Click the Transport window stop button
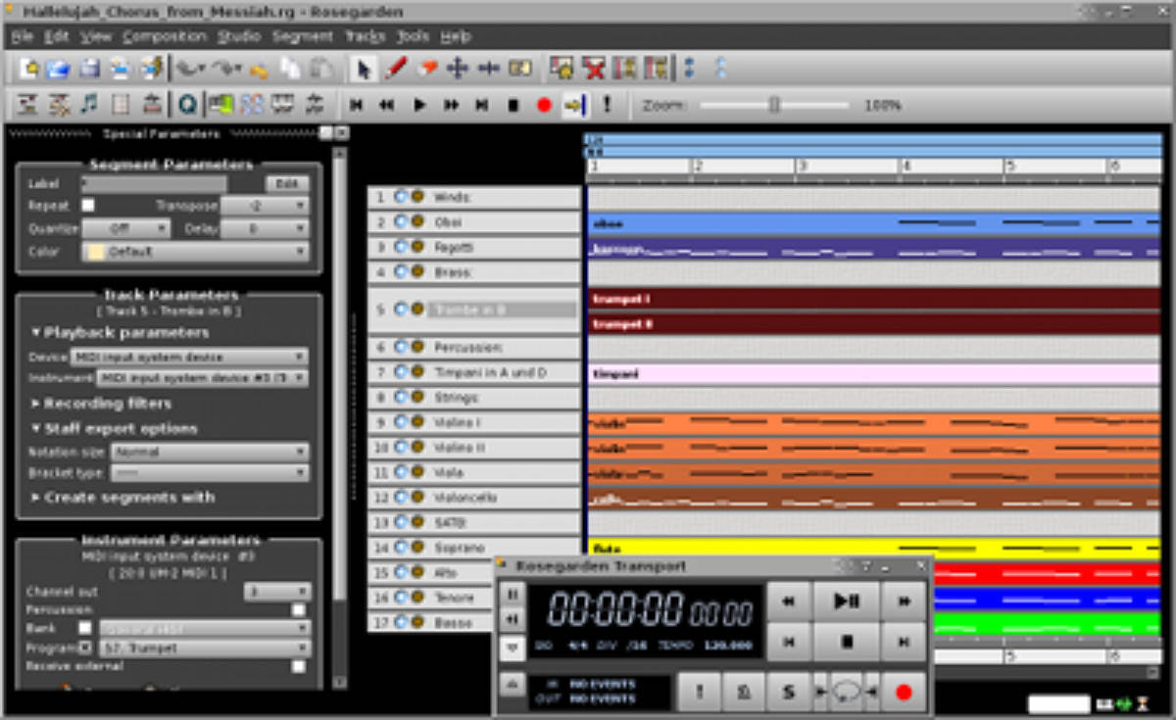Image resolution: width=1176 pixels, height=720 pixels. point(846,643)
